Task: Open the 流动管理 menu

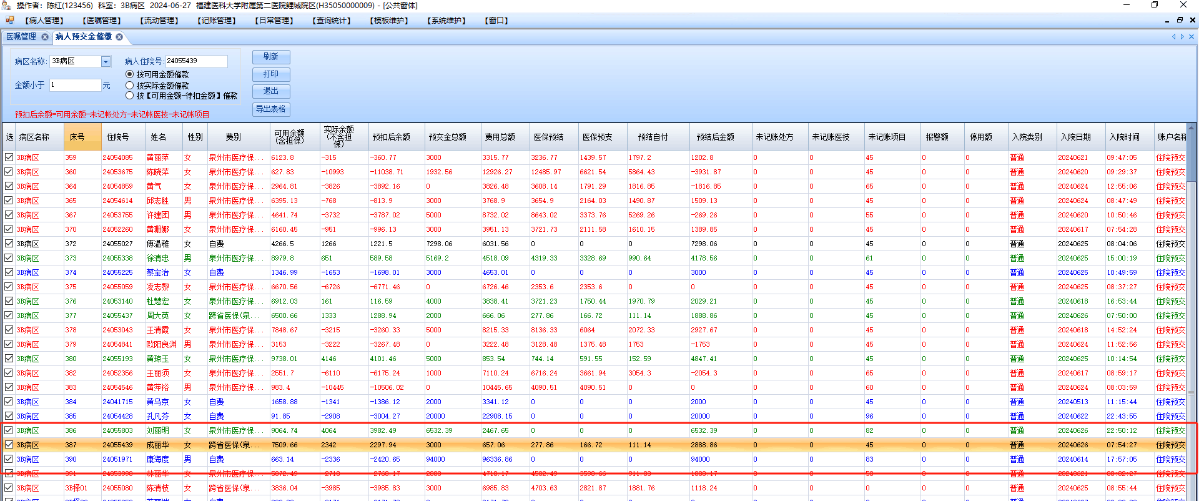Action: (159, 21)
